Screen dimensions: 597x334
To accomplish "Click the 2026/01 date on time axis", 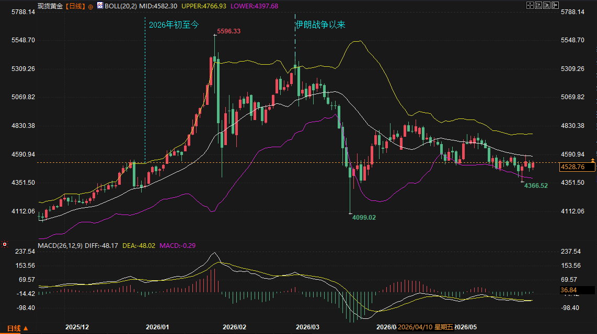I will pos(158,327).
